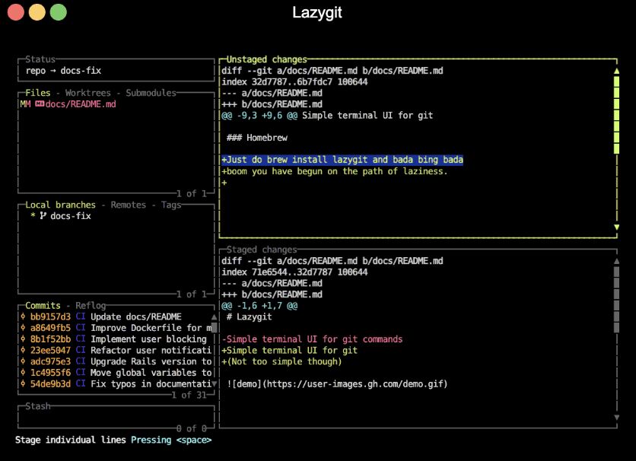This screenshot has width=636, height=461.
Task: Select commit Move global variables
Action: pos(116,372)
